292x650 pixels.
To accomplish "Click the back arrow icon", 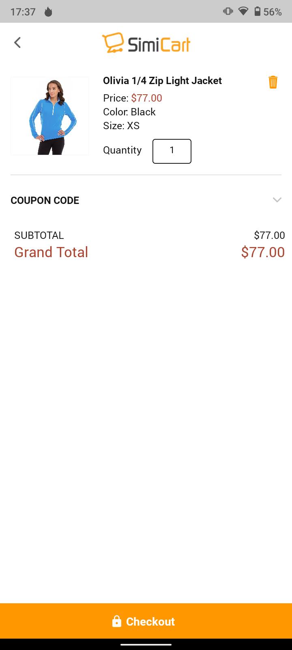I will point(17,42).
